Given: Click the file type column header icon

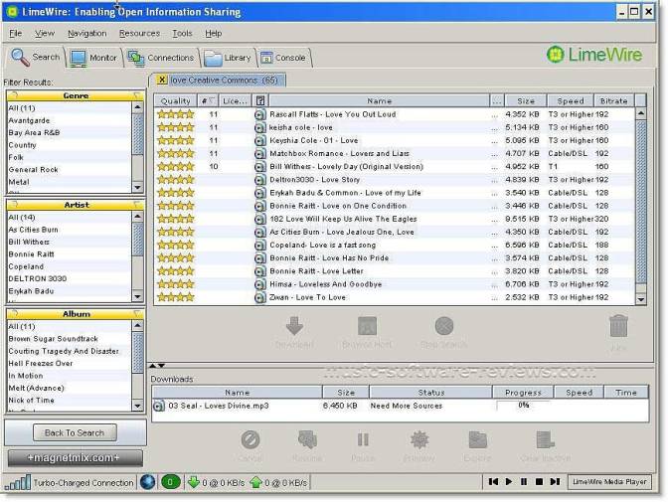Looking at the screenshot, I should pos(260,100).
